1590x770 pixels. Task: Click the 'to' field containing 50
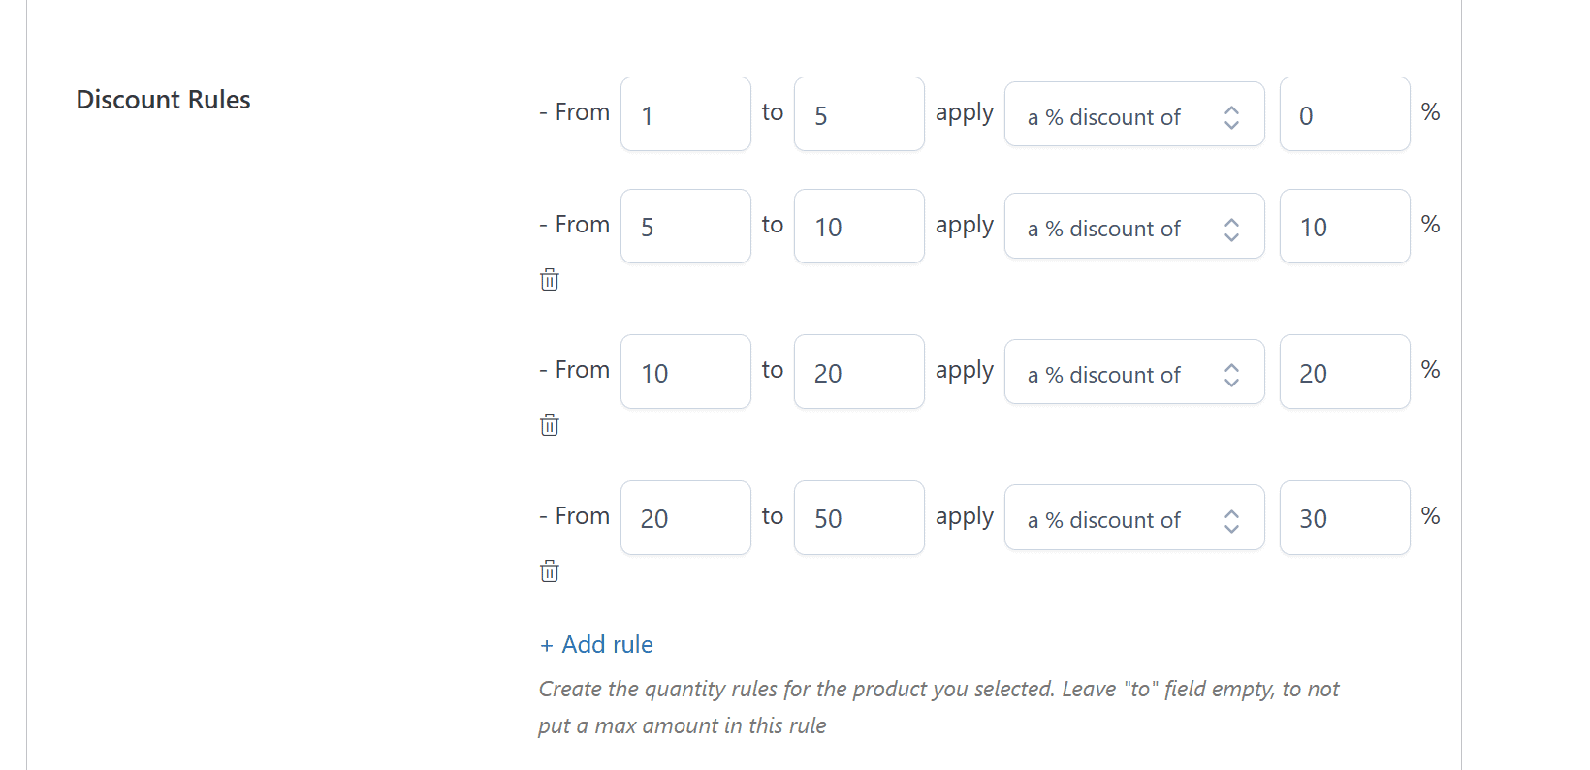pyautogui.click(x=858, y=518)
